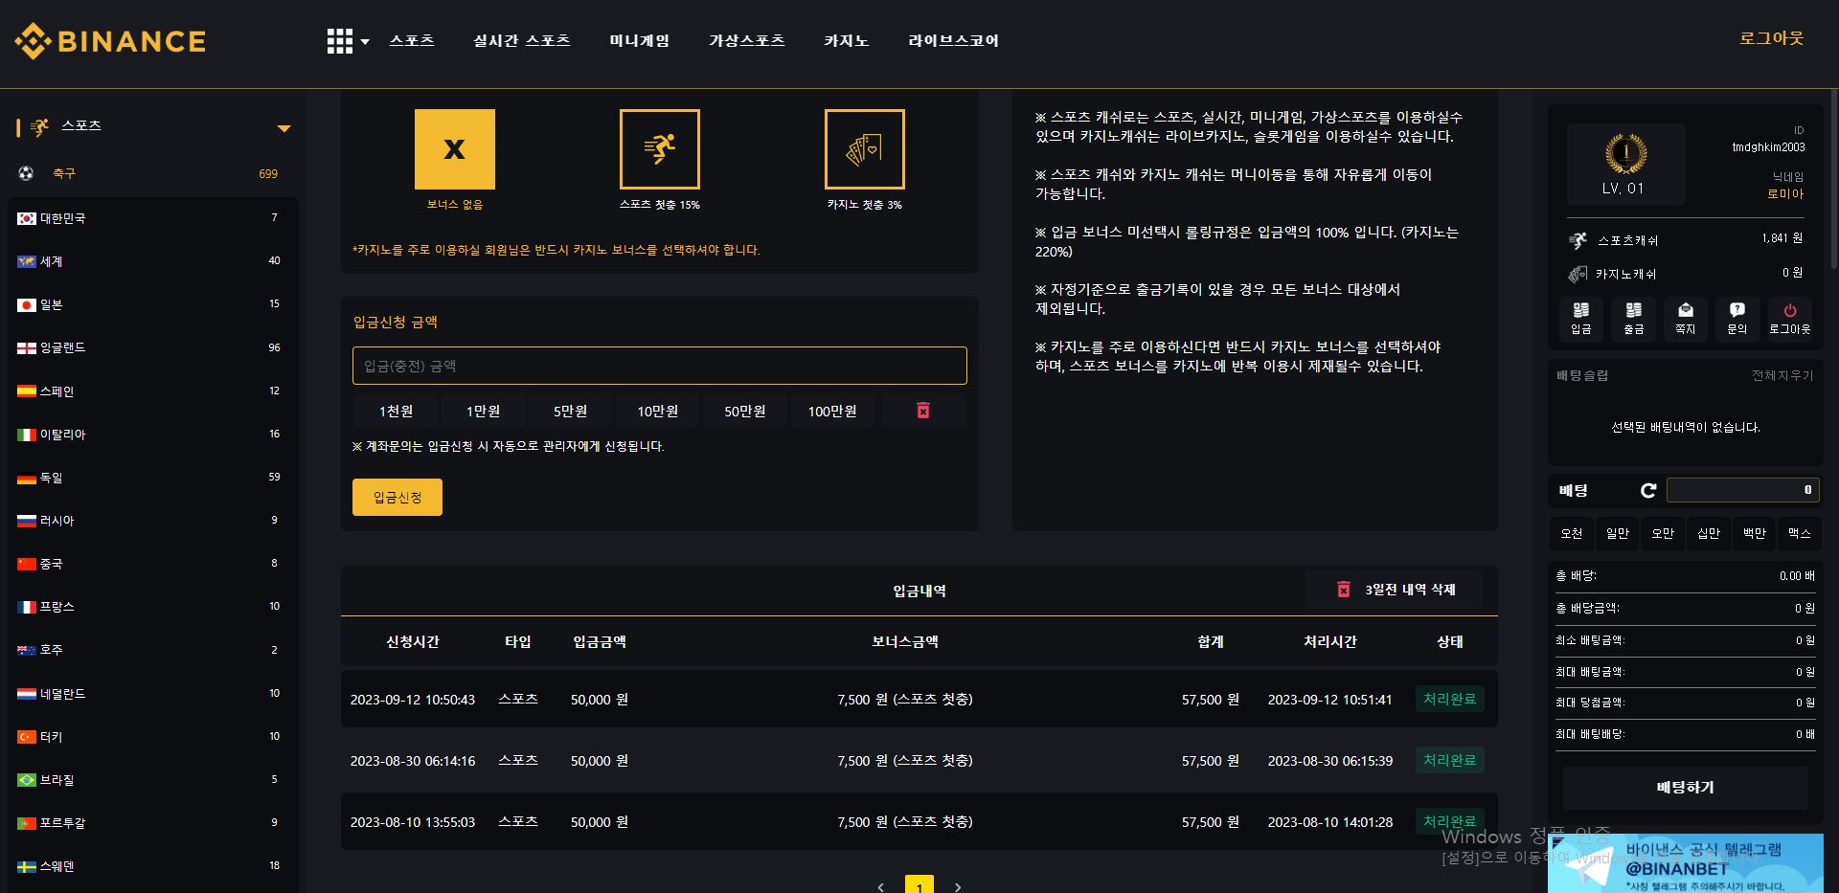Open the 출금 withdrawal icon in user panel
Screen dimensions: 1839x893
1633,317
